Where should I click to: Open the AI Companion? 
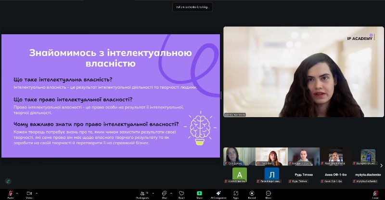click(218, 194)
